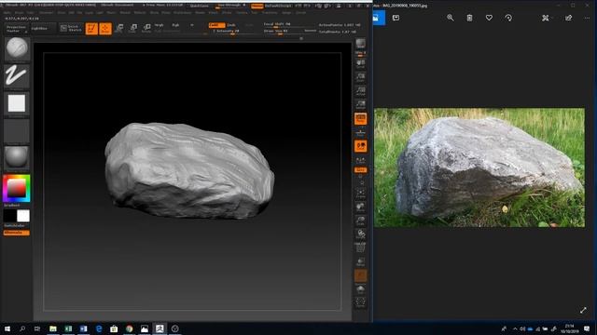Click the Xpose icon at shelf bottom

(x=360, y=302)
